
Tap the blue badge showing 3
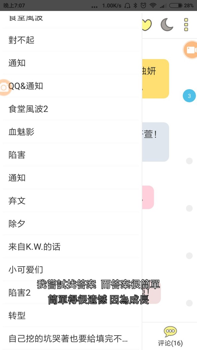tap(189, 96)
